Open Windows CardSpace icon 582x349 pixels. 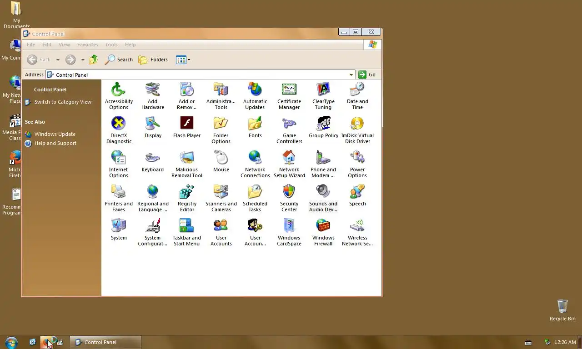pyautogui.click(x=289, y=232)
